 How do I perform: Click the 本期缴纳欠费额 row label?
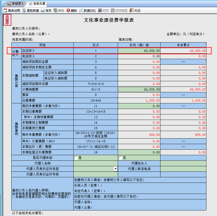34,128
